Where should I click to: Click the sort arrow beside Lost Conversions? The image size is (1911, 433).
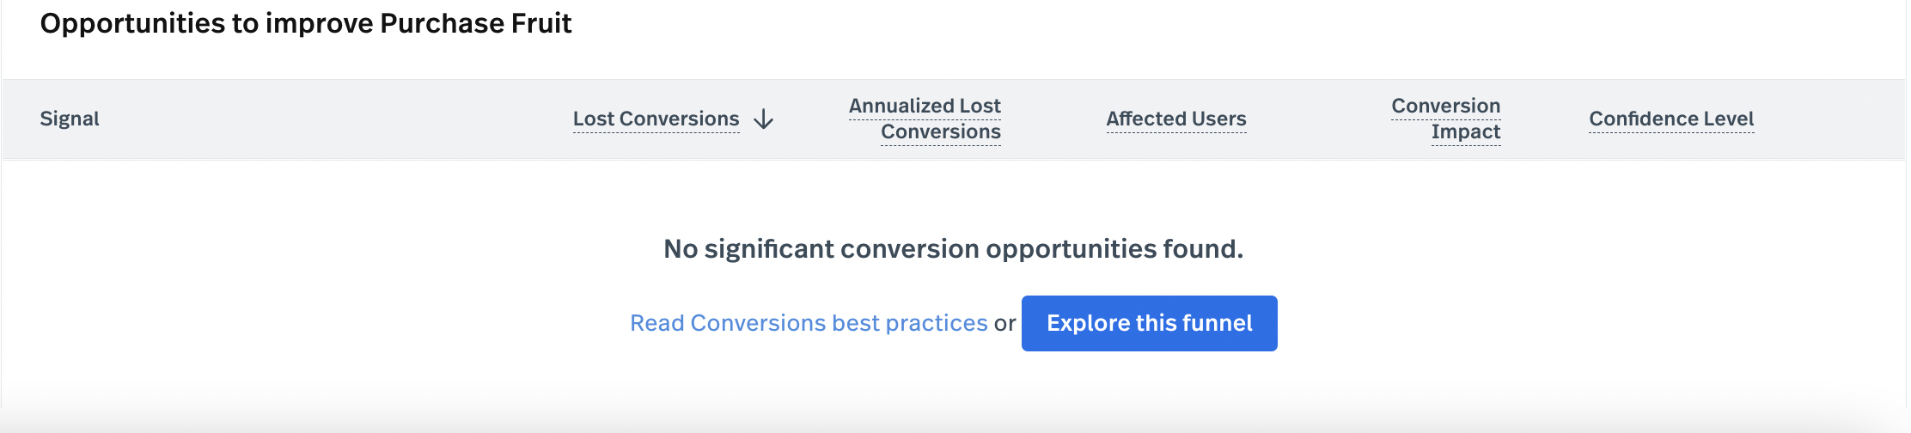763,119
